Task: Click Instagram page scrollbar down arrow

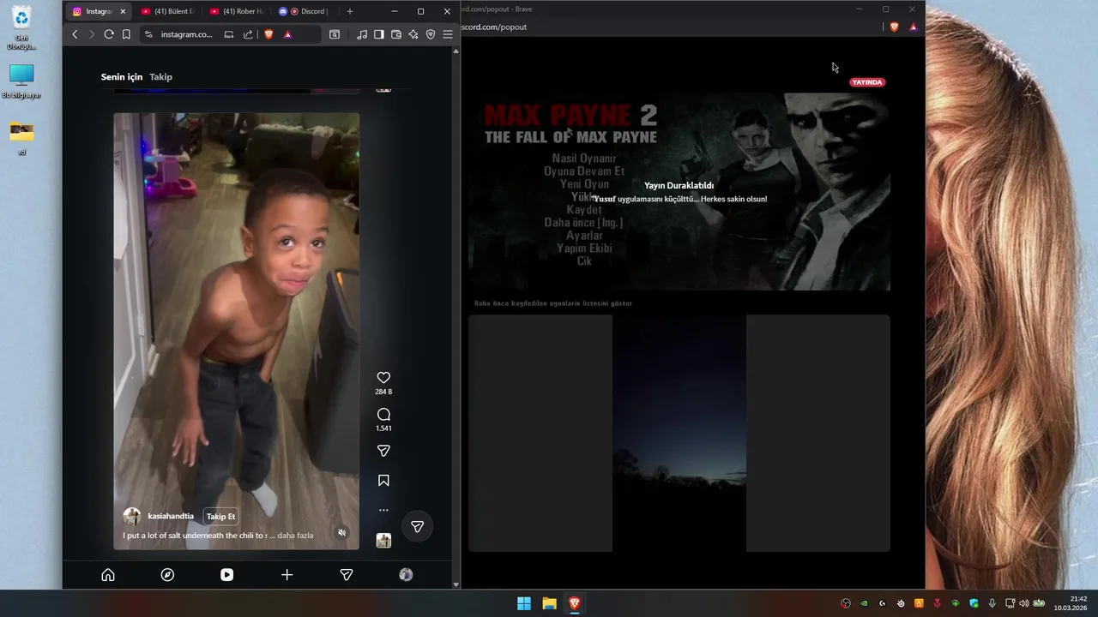Action: tap(455, 584)
